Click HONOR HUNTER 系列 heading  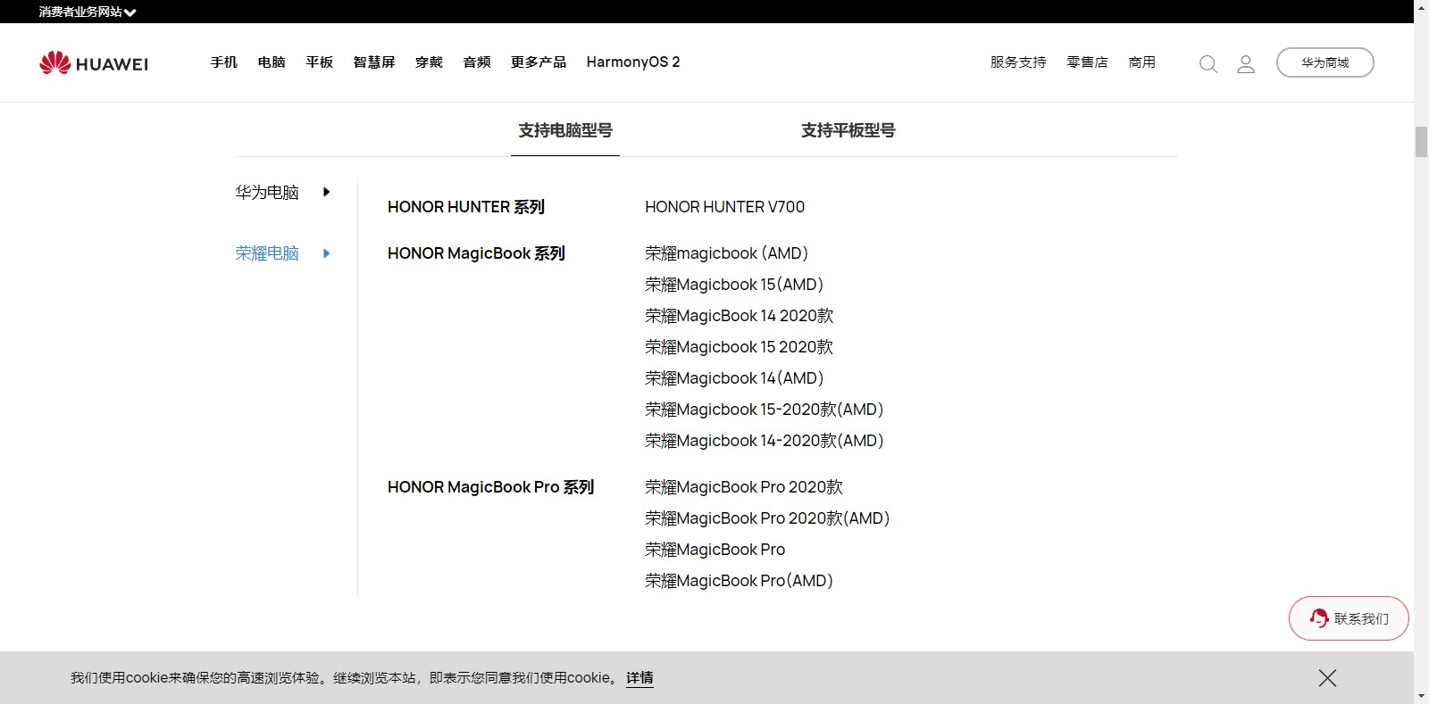[x=466, y=207]
